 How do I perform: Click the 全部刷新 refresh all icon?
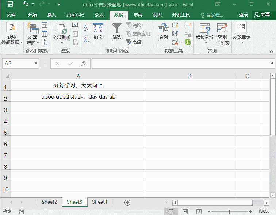61,28
